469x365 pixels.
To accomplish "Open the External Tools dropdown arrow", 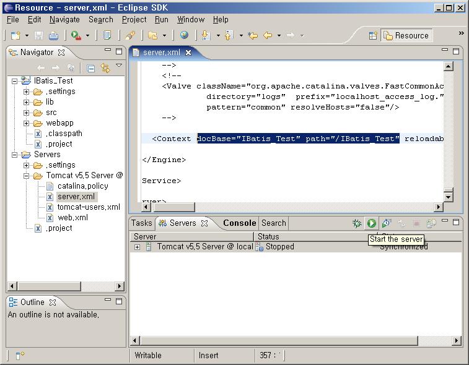I will (x=87, y=36).
